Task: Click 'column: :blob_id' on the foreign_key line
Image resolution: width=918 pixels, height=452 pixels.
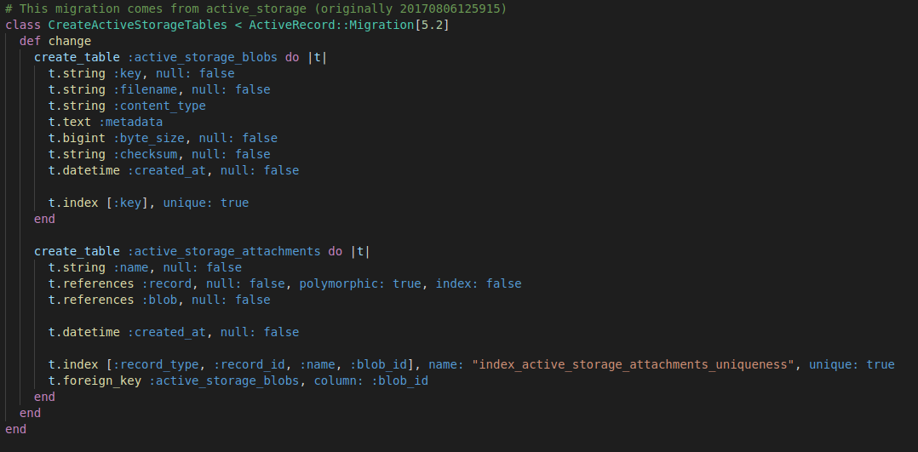Action: click(371, 380)
